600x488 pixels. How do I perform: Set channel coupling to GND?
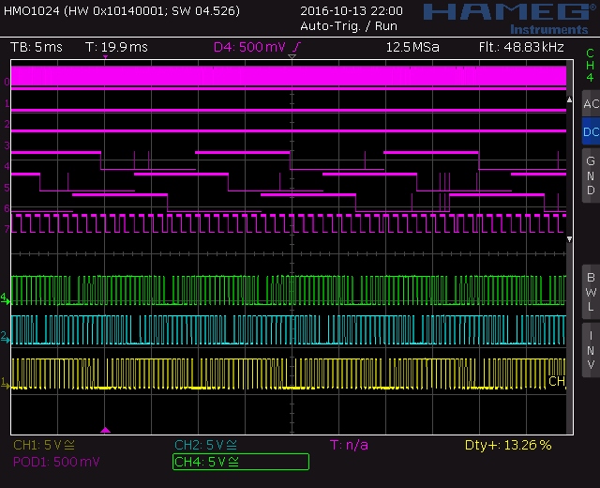click(x=590, y=175)
